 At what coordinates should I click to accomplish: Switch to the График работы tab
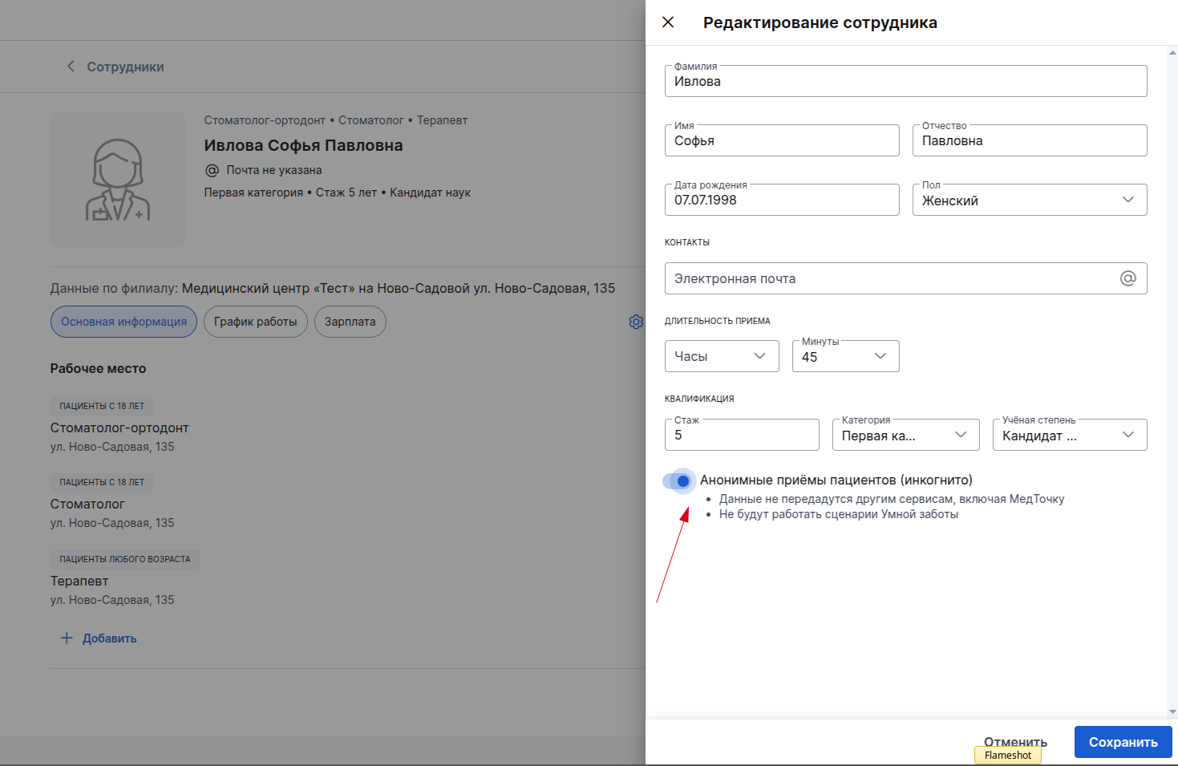pos(256,322)
